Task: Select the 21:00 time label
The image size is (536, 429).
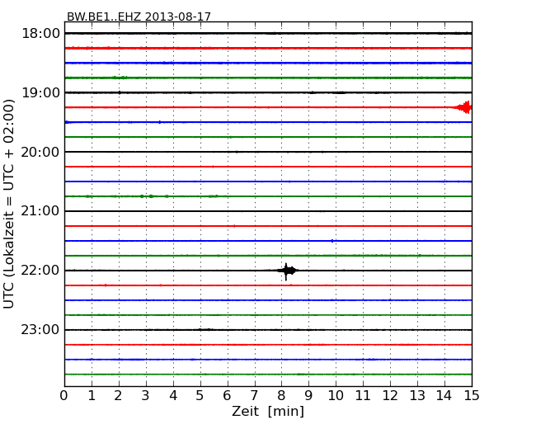Action: tap(40, 211)
